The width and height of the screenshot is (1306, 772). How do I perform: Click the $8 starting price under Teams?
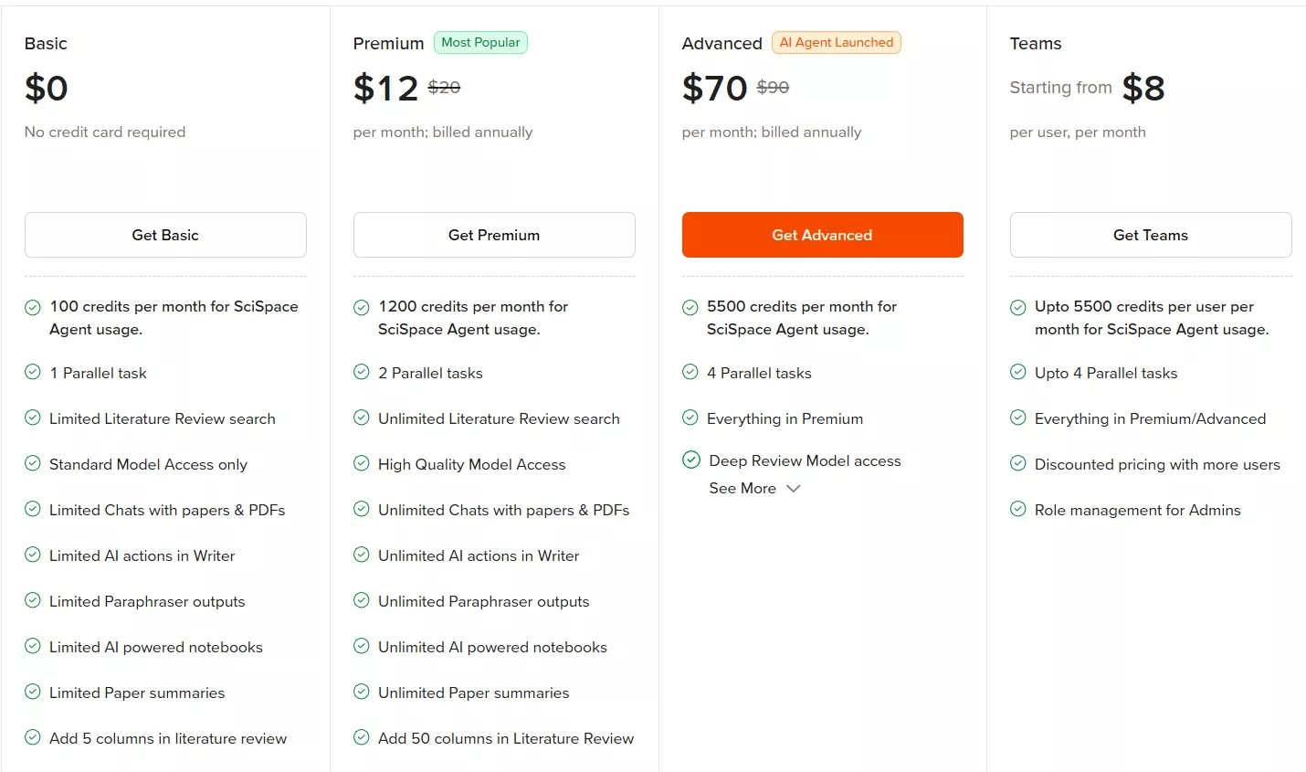click(x=1145, y=88)
